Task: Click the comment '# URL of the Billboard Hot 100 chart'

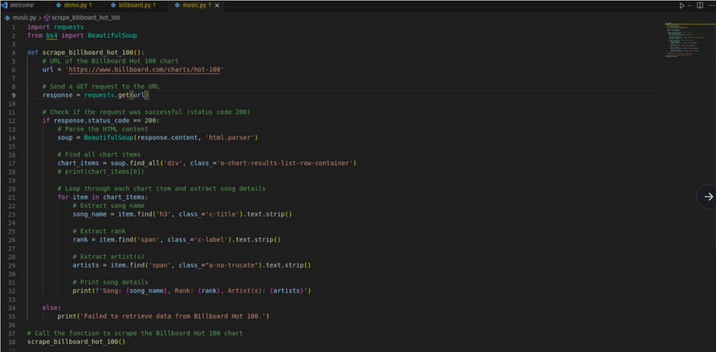Action: [x=110, y=61]
